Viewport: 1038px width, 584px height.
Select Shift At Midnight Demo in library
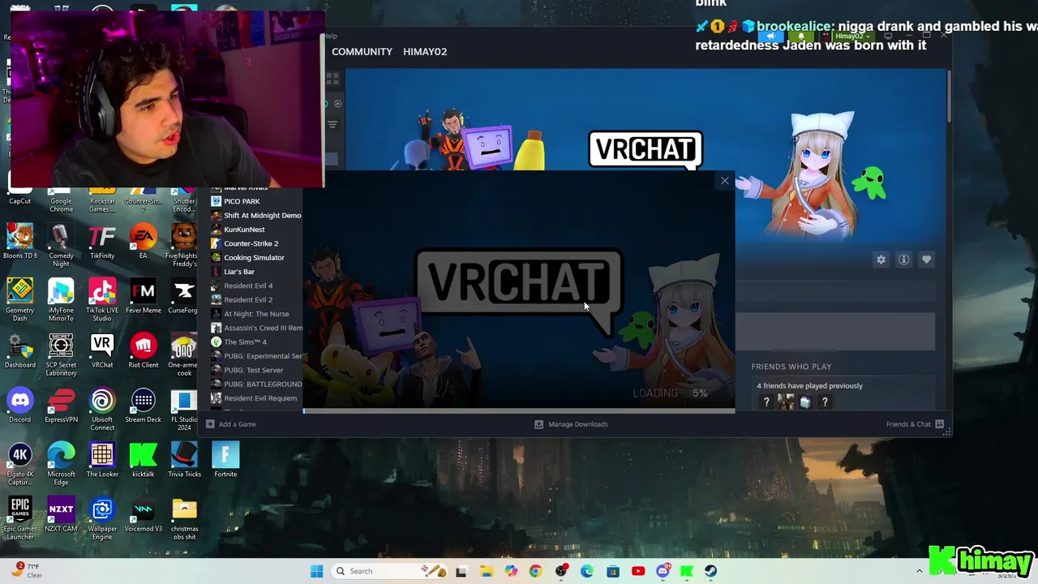(255, 215)
